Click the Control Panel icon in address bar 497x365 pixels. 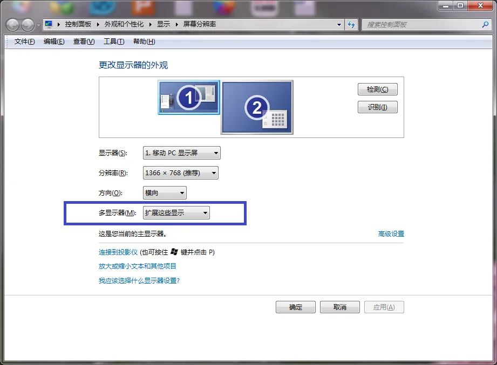point(49,24)
